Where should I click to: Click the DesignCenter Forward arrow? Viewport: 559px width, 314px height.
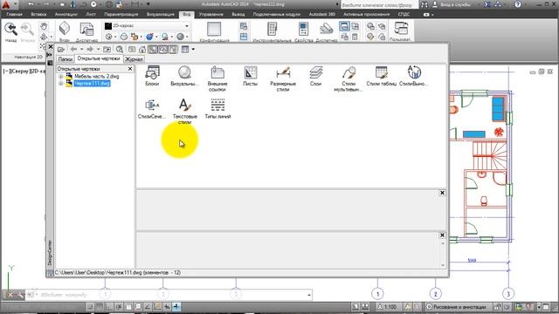pyautogui.click(x=89, y=49)
